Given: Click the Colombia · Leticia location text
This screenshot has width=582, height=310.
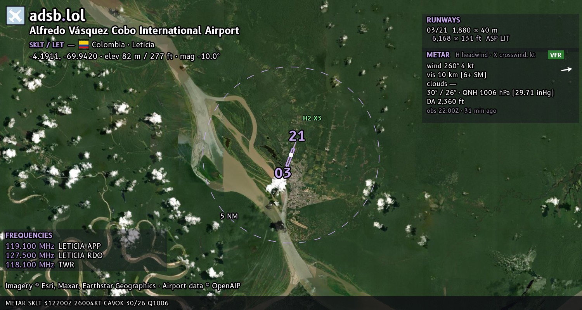Looking at the screenshot, I should point(123,45).
